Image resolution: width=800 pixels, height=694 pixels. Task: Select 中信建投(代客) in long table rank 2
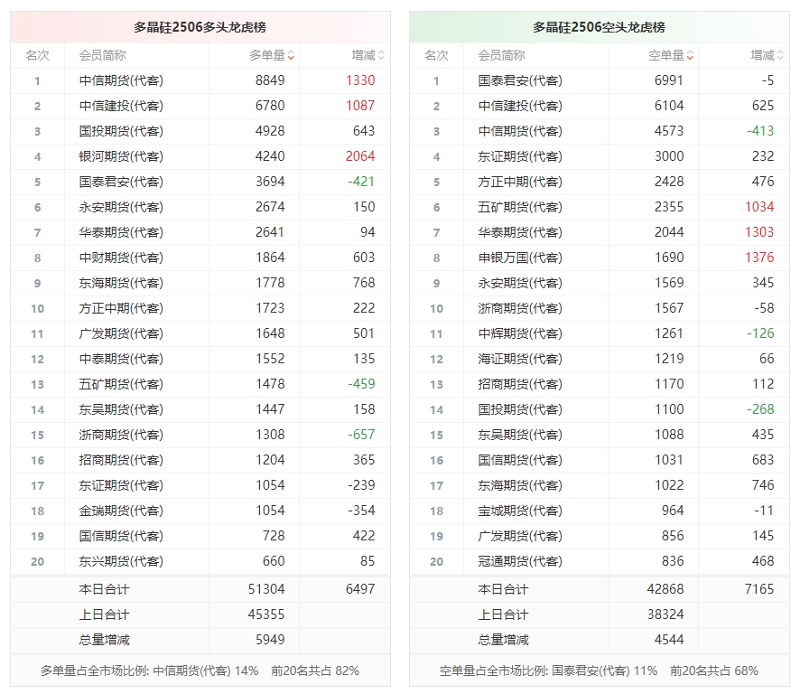[x=121, y=106]
